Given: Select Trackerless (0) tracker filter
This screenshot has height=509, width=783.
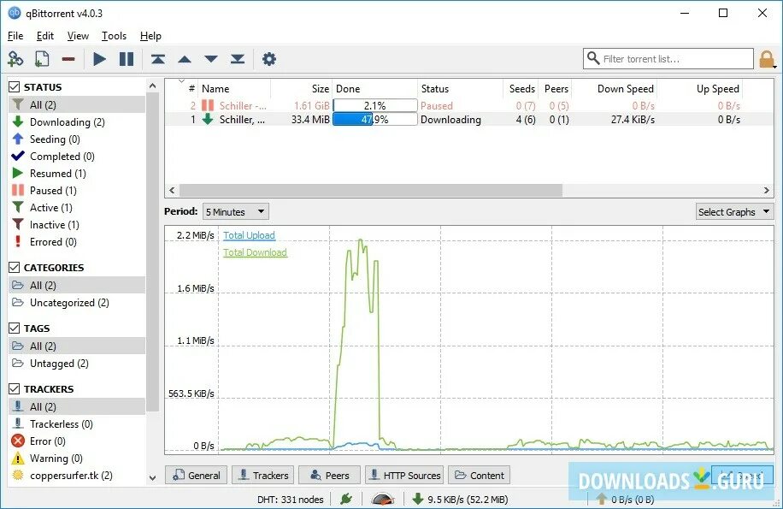Looking at the screenshot, I should pyautogui.click(x=78, y=423).
